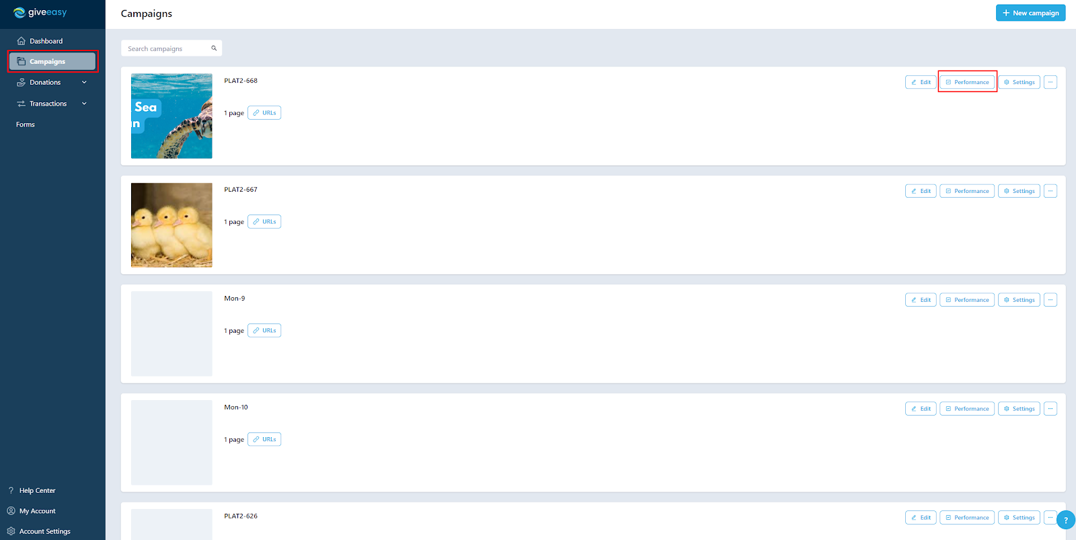Open Performance for PLAT2-668
The width and height of the screenshot is (1076, 540).
click(x=967, y=82)
